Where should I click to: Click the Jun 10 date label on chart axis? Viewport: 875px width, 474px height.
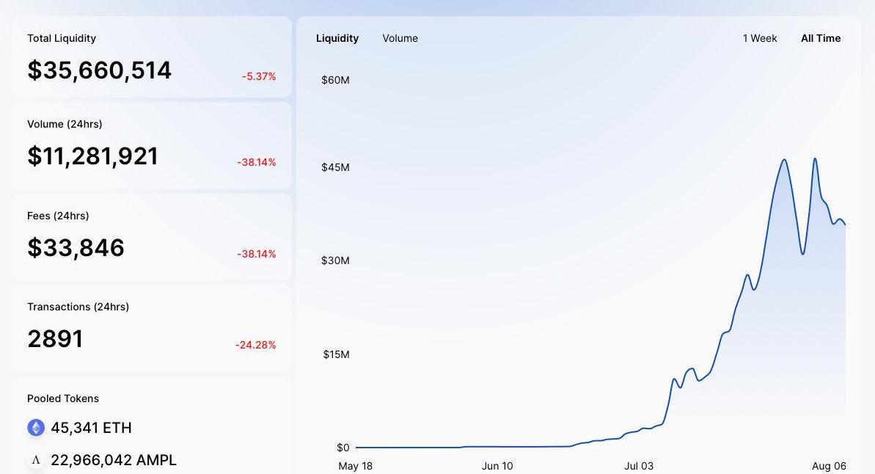click(x=497, y=466)
